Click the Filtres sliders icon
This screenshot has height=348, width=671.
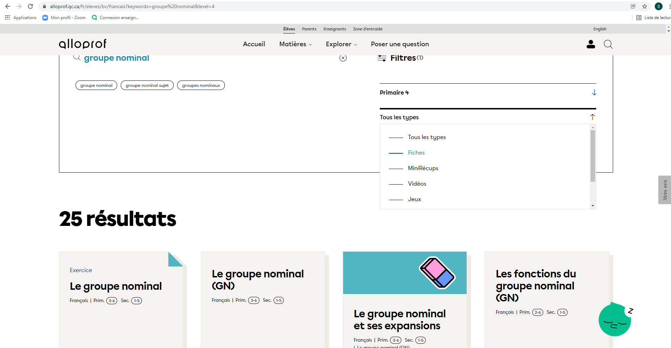382,58
